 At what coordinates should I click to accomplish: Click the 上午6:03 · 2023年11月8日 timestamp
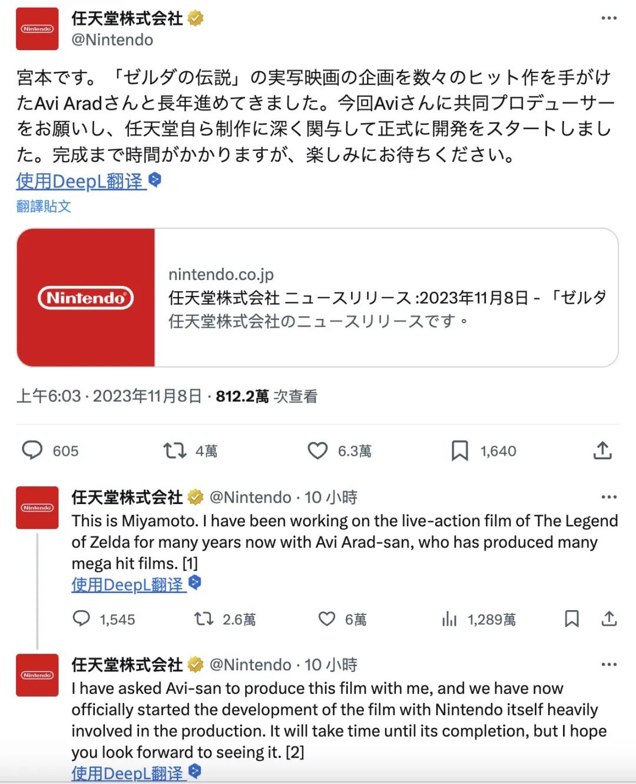coord(109,396)
